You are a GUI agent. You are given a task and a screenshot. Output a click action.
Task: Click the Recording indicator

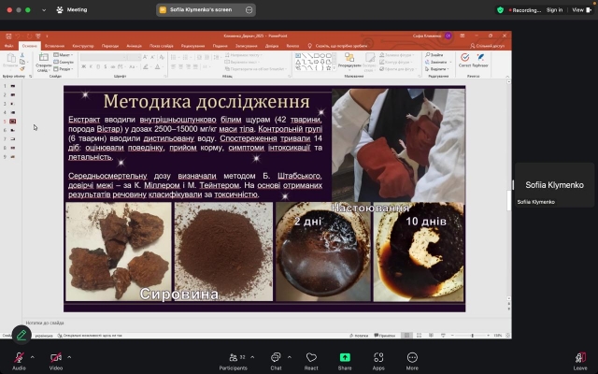pyautogui.click(x=525, y=10)
